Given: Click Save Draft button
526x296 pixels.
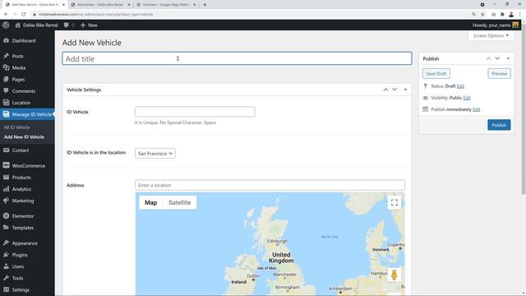Looking at the screenshot, I should (436, 74).
